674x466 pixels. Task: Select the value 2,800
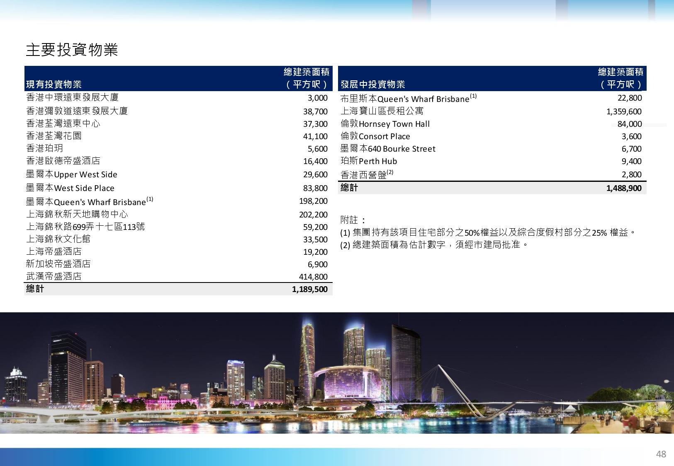632,174
